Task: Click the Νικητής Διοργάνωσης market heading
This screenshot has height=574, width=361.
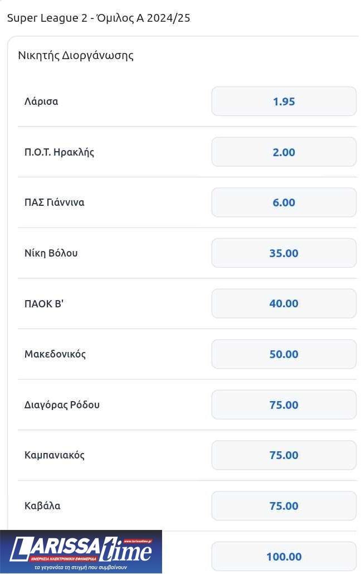Action: [76, 56]
